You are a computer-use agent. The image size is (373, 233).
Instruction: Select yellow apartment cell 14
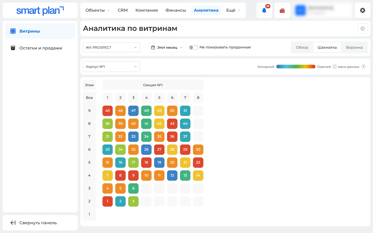(198, 175)
